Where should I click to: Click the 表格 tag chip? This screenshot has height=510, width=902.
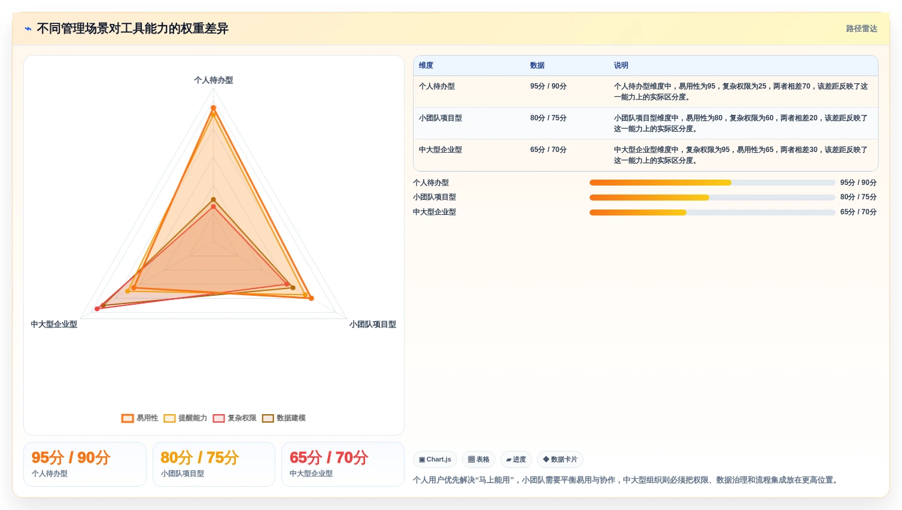pos(479,460)
